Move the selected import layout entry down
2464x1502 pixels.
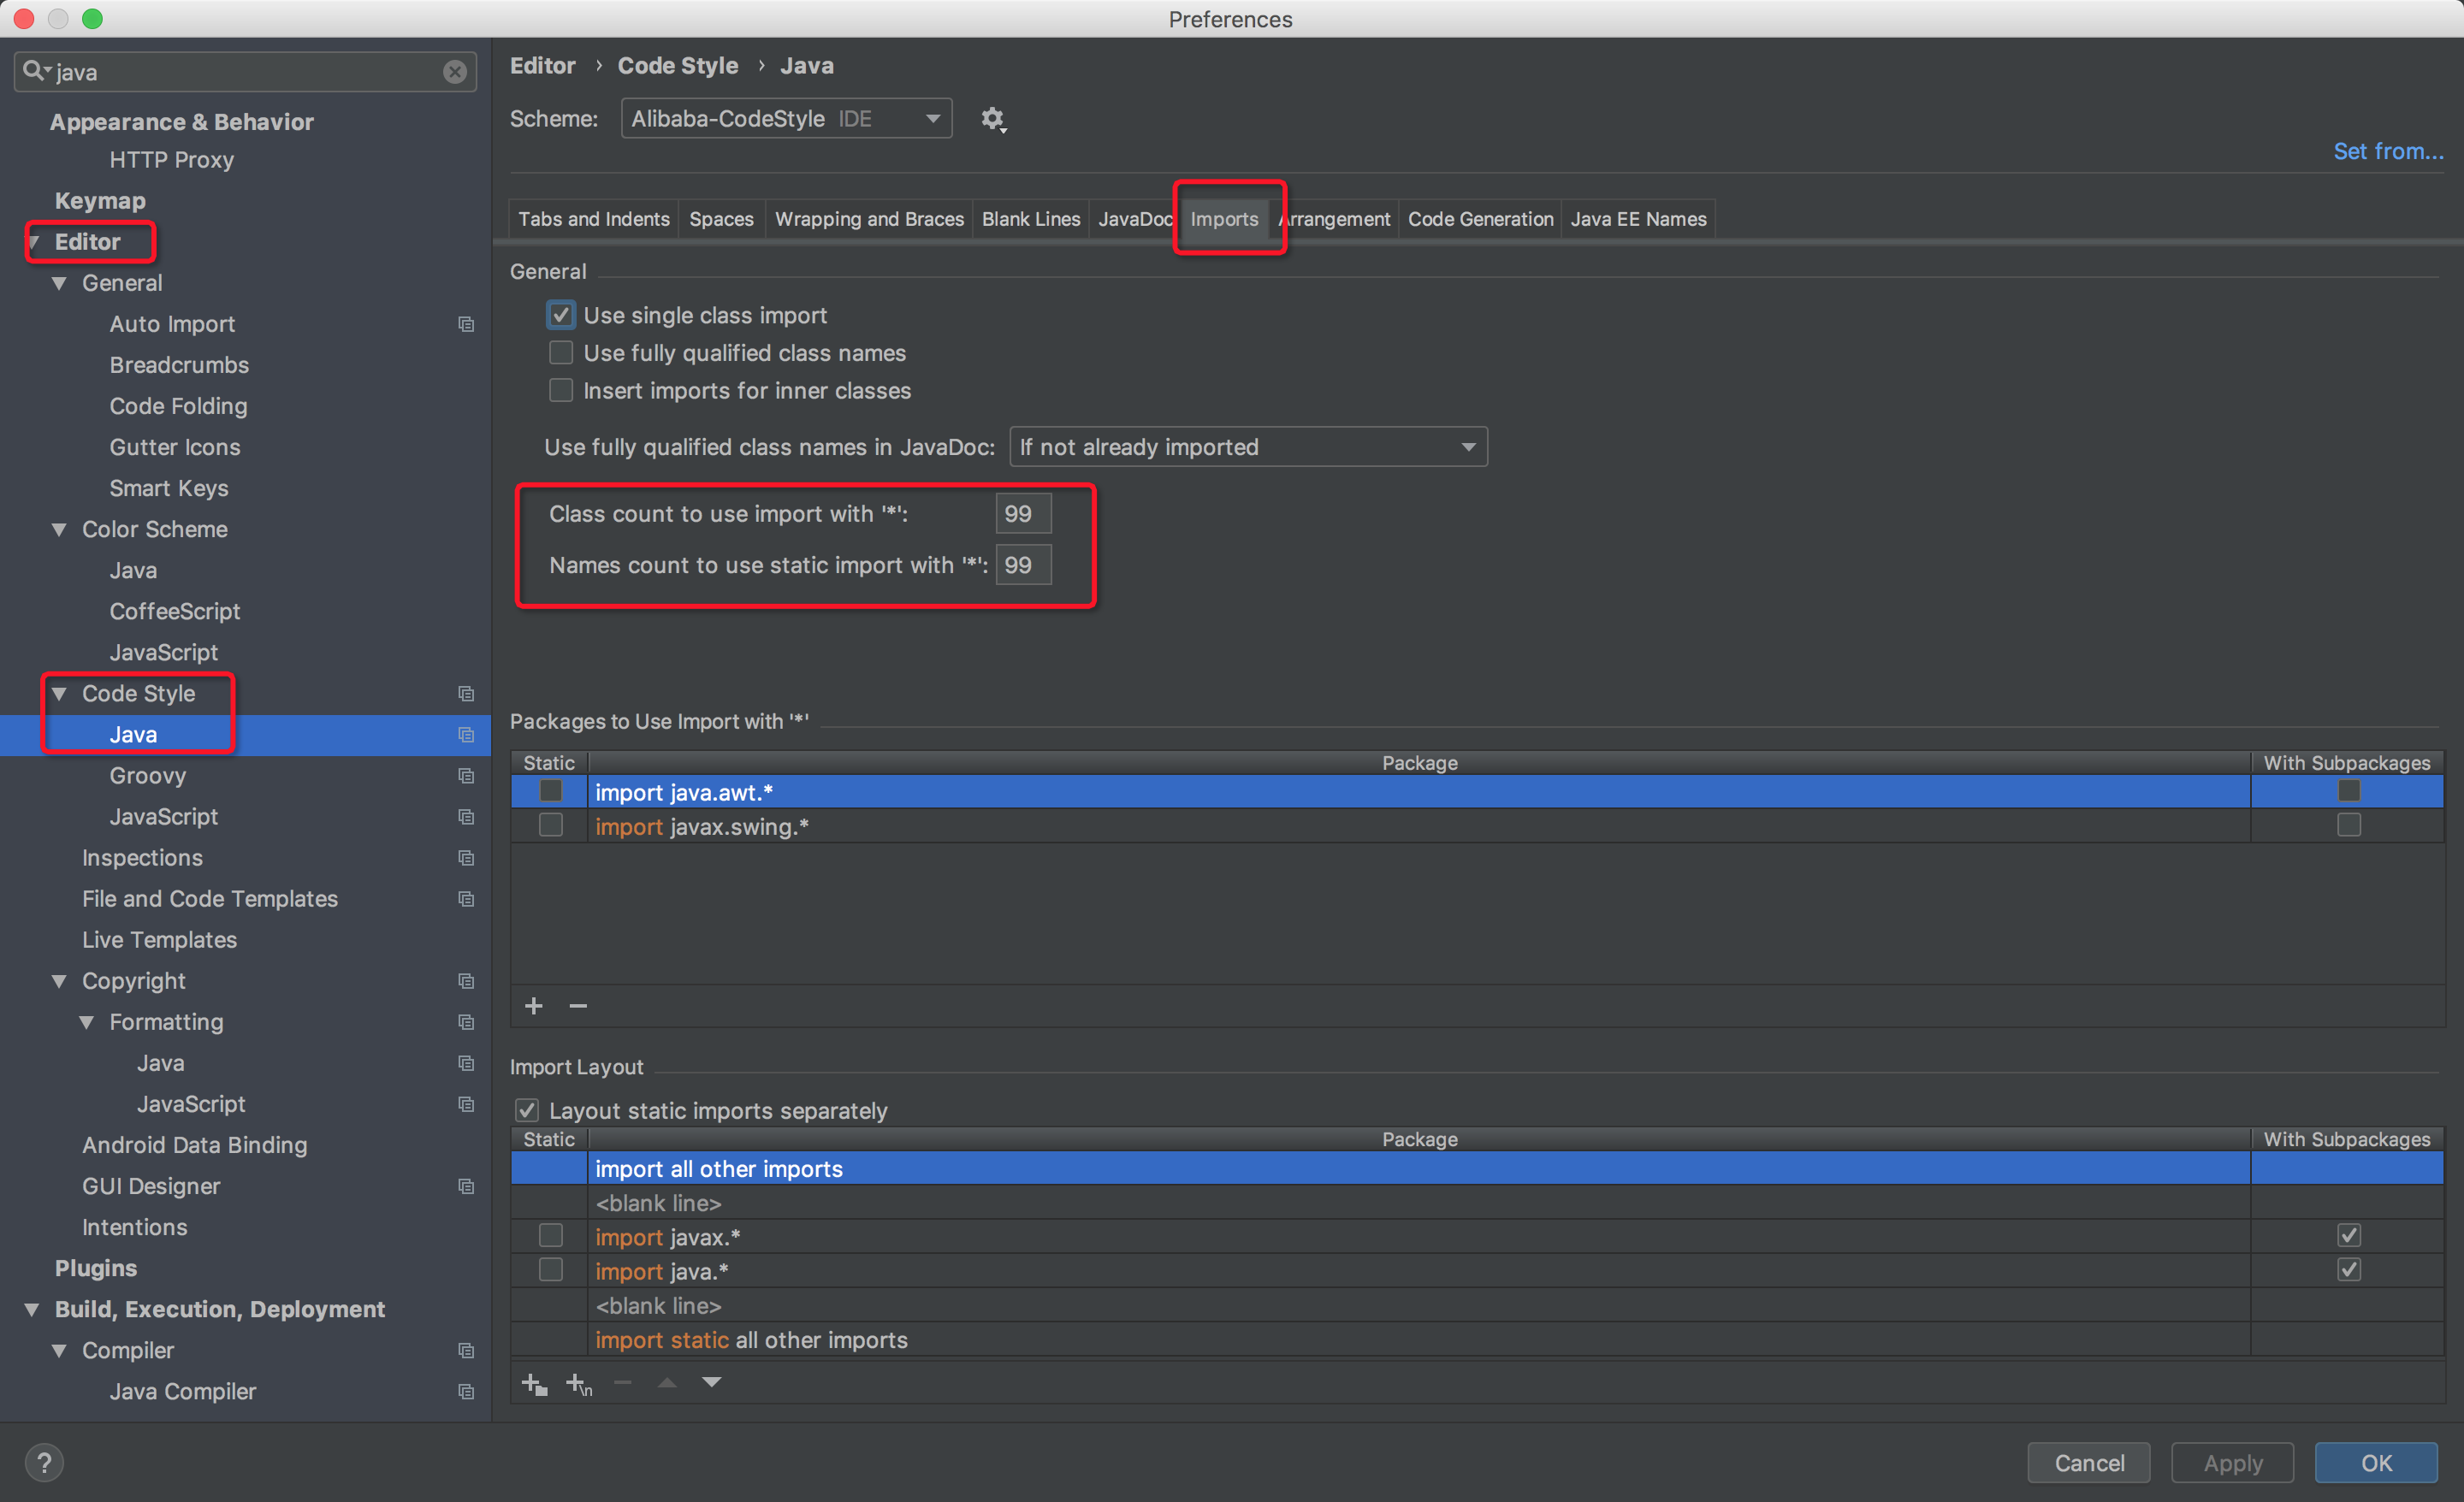(x=712, y=1382)
